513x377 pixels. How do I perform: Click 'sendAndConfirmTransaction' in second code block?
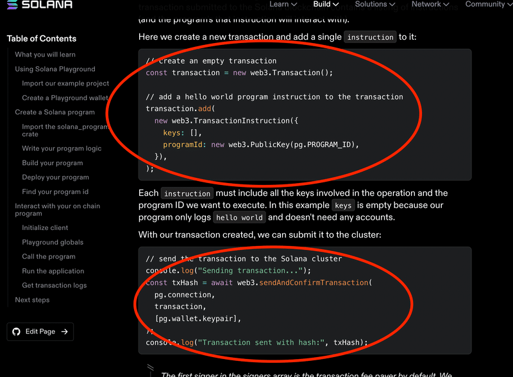tap(314, 283)
